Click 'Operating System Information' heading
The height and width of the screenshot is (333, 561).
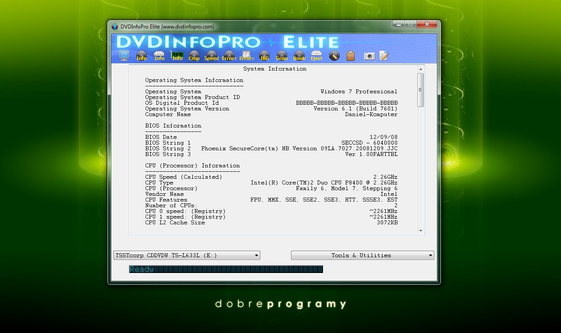pyautogui.click(x=194, y=80)
